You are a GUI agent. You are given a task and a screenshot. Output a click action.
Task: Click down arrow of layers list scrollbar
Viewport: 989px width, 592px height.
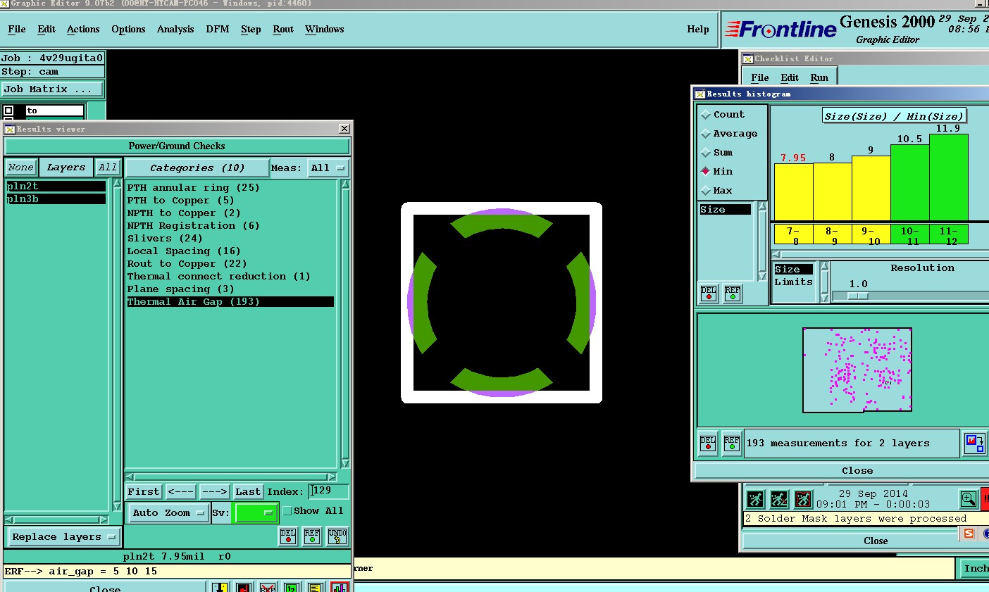point(117,506)
